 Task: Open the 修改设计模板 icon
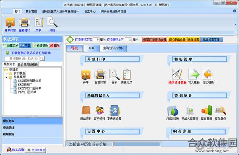pyautogui.click(x=177, y=77)
